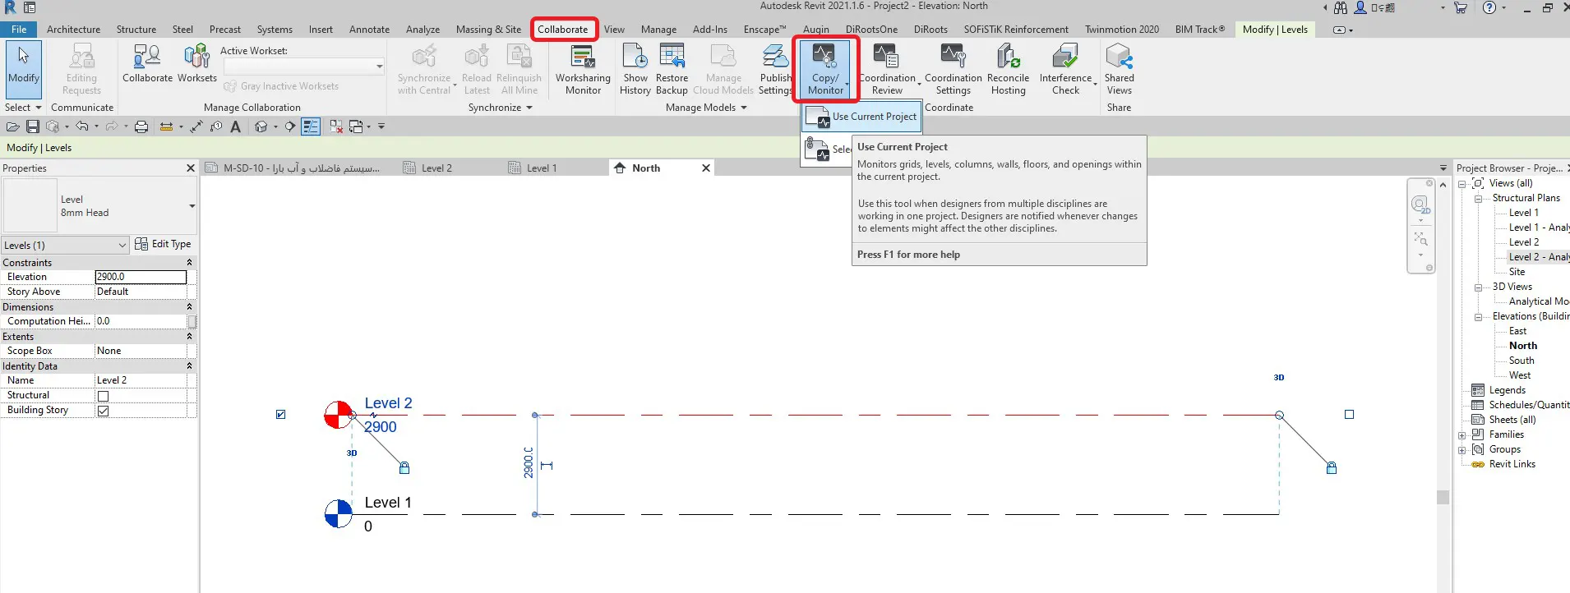Click the Open folder icon in quick access toolbar
1570x593 pixels.
click(x=12, y=126)
